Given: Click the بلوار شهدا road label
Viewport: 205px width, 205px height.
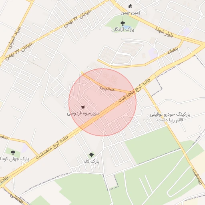Looking at the screenshot, I should coord(164,32).
